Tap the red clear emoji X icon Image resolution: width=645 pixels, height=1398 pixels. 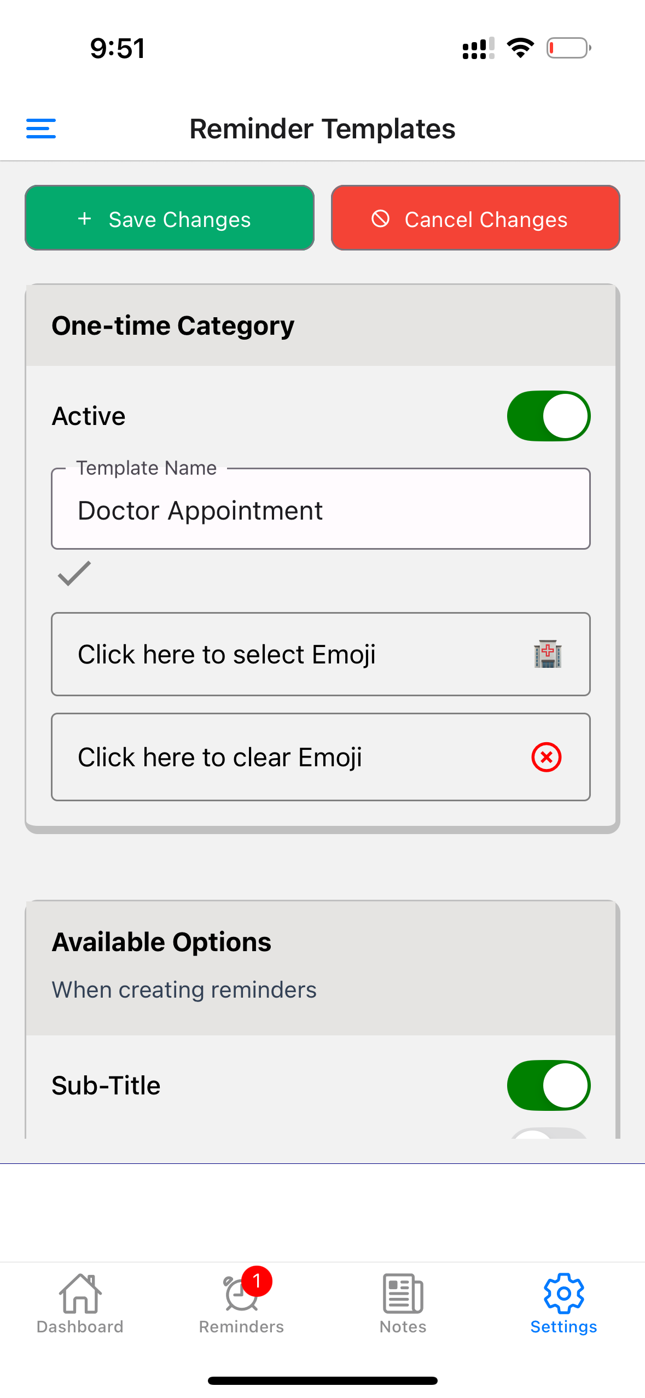click(547, 757)
